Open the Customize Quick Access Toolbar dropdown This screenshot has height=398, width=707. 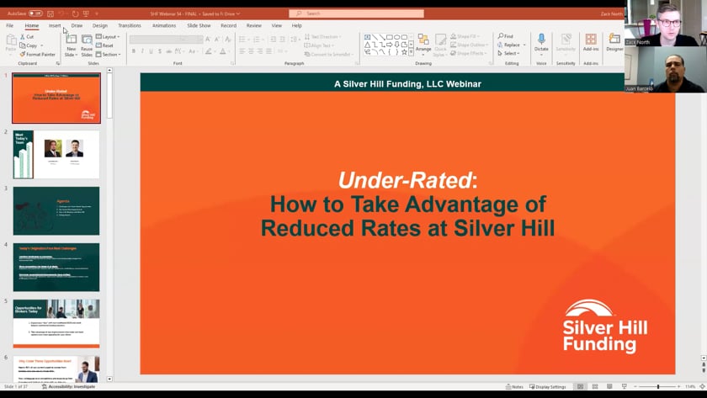(97, 13)
